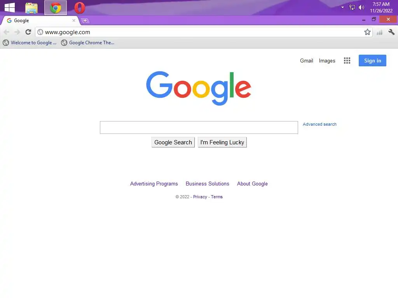Click the Sign in button
Viewport: 398px width, 298px height.
(372, 61)
